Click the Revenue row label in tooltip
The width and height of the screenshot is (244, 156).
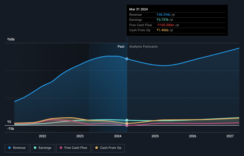[136, 15]
